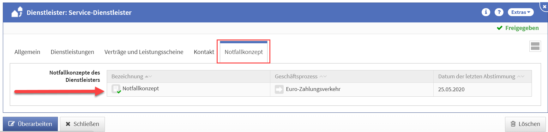Go to the Kontakt tab
The image size is (548, 132).
pos(204,52)
